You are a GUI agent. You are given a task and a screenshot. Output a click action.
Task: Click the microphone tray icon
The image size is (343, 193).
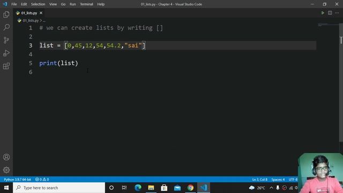click(x=278, y=188)
